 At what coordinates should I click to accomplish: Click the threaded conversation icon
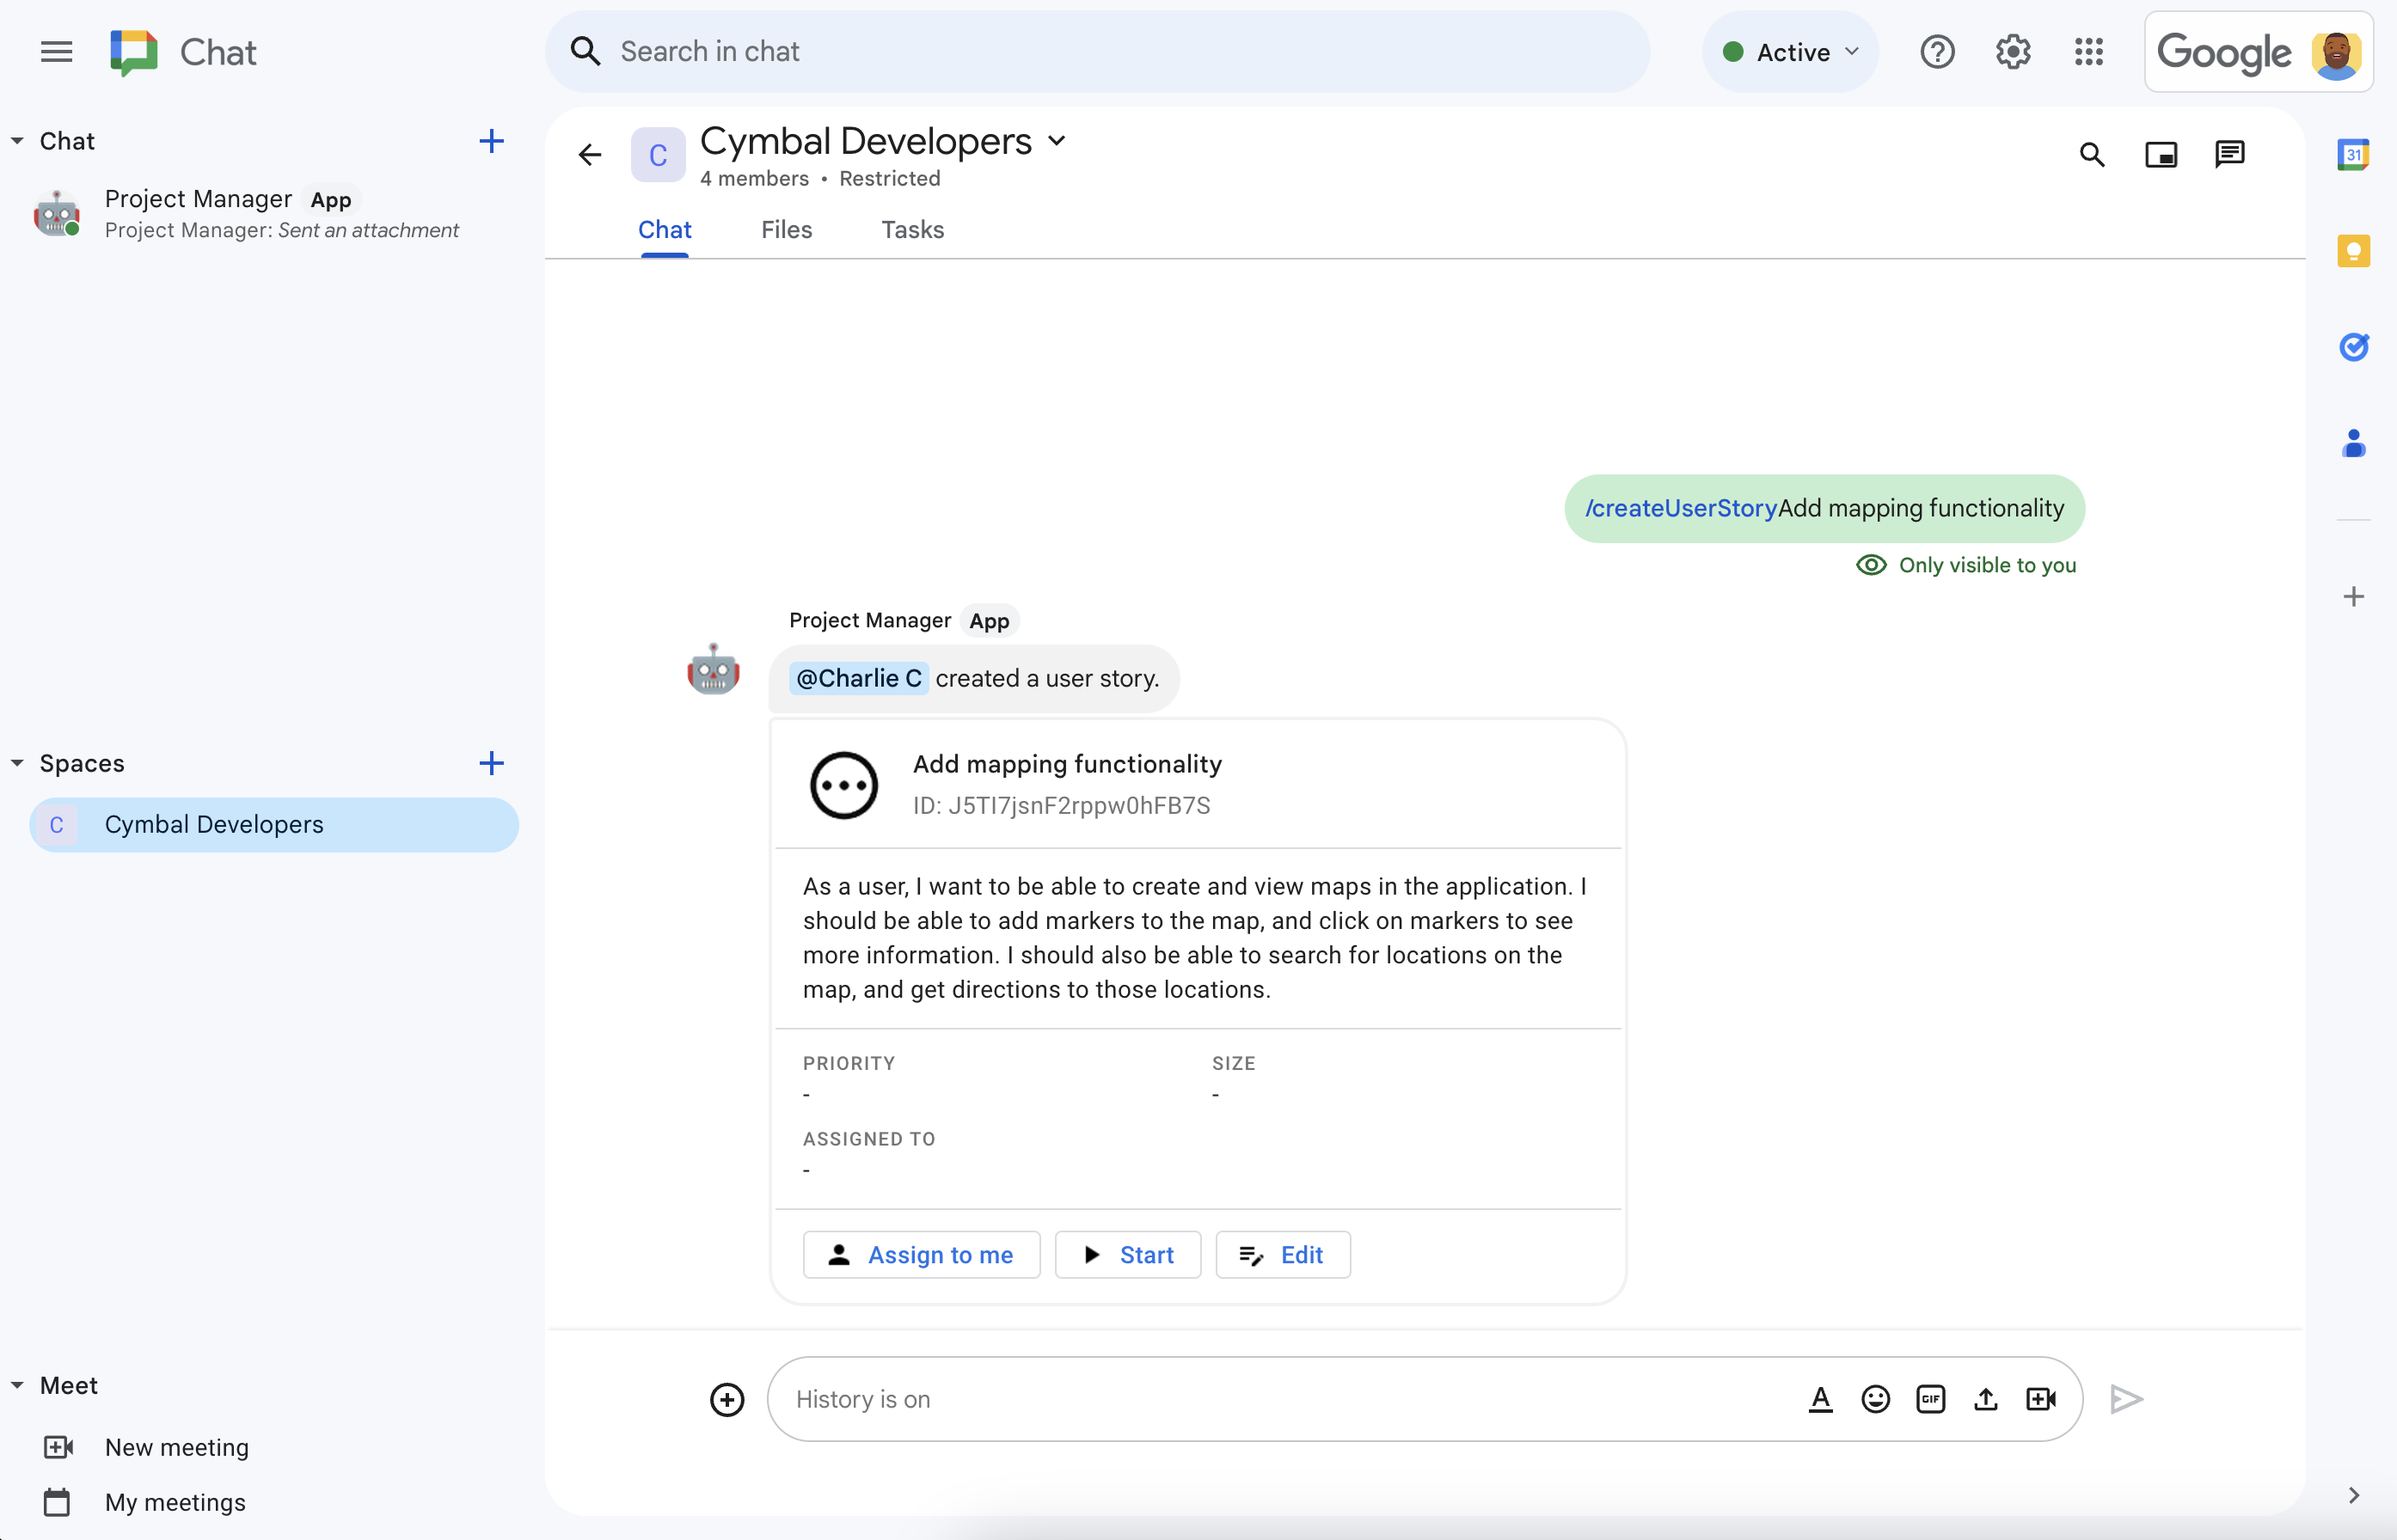pyautogui.click(x=2231, y=156)
